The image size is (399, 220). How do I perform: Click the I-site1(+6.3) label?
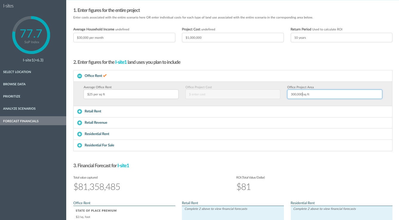click(33, 60)
